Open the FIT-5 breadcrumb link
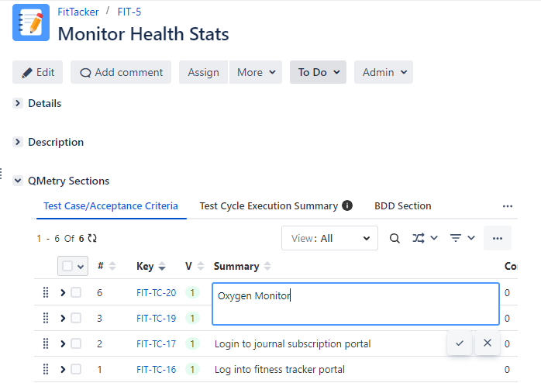The width and height of the screenshot is (541, 383). pos(129,12)
